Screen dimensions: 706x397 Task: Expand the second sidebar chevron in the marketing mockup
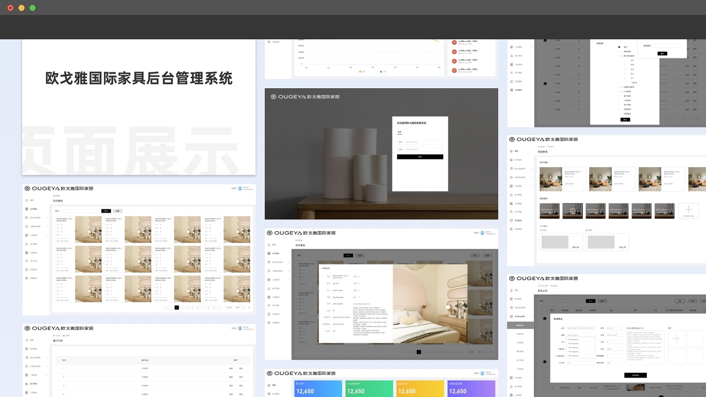[531, 177]
